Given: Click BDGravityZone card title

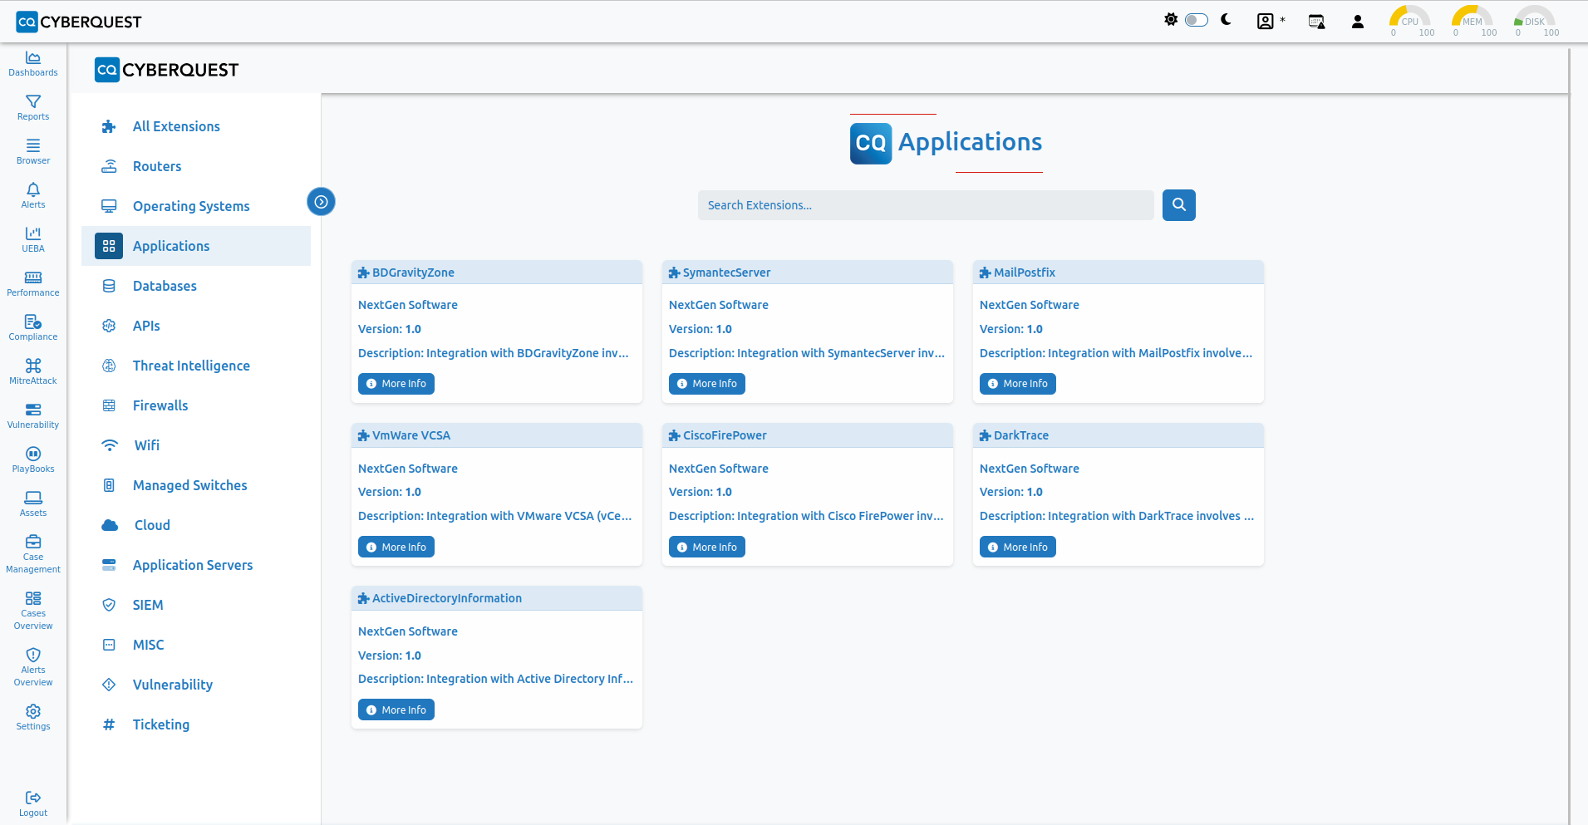Looking at the screenshot, I should click(x=413, y=273).
